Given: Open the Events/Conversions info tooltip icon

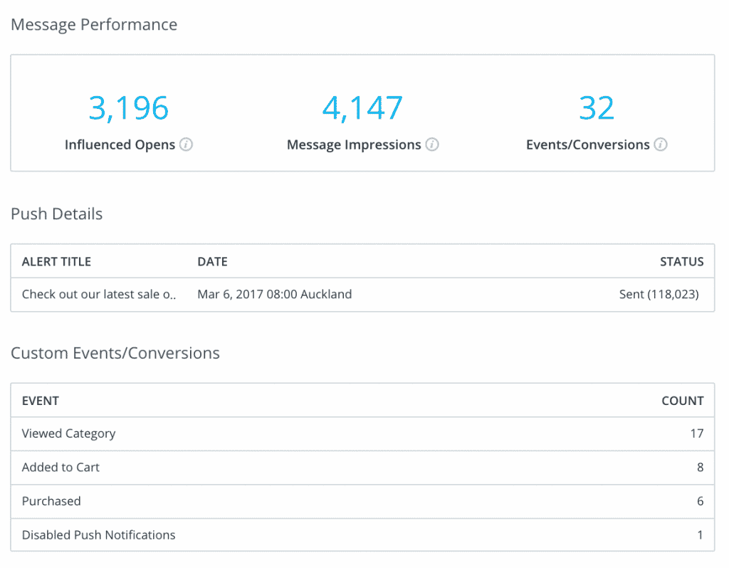Looking at the screenshot, I should [x=661, y=145].
